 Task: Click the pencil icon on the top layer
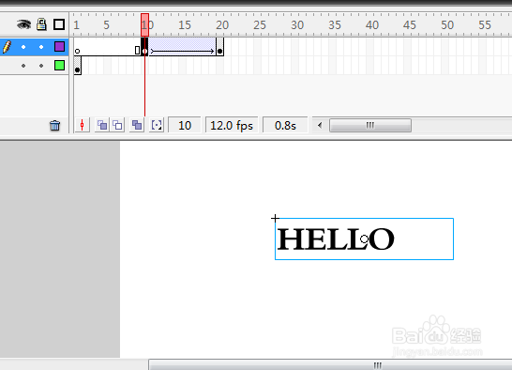[7, 47]
